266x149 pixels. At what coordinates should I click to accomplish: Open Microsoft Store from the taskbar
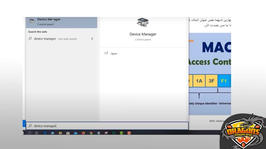coord(68,133)
